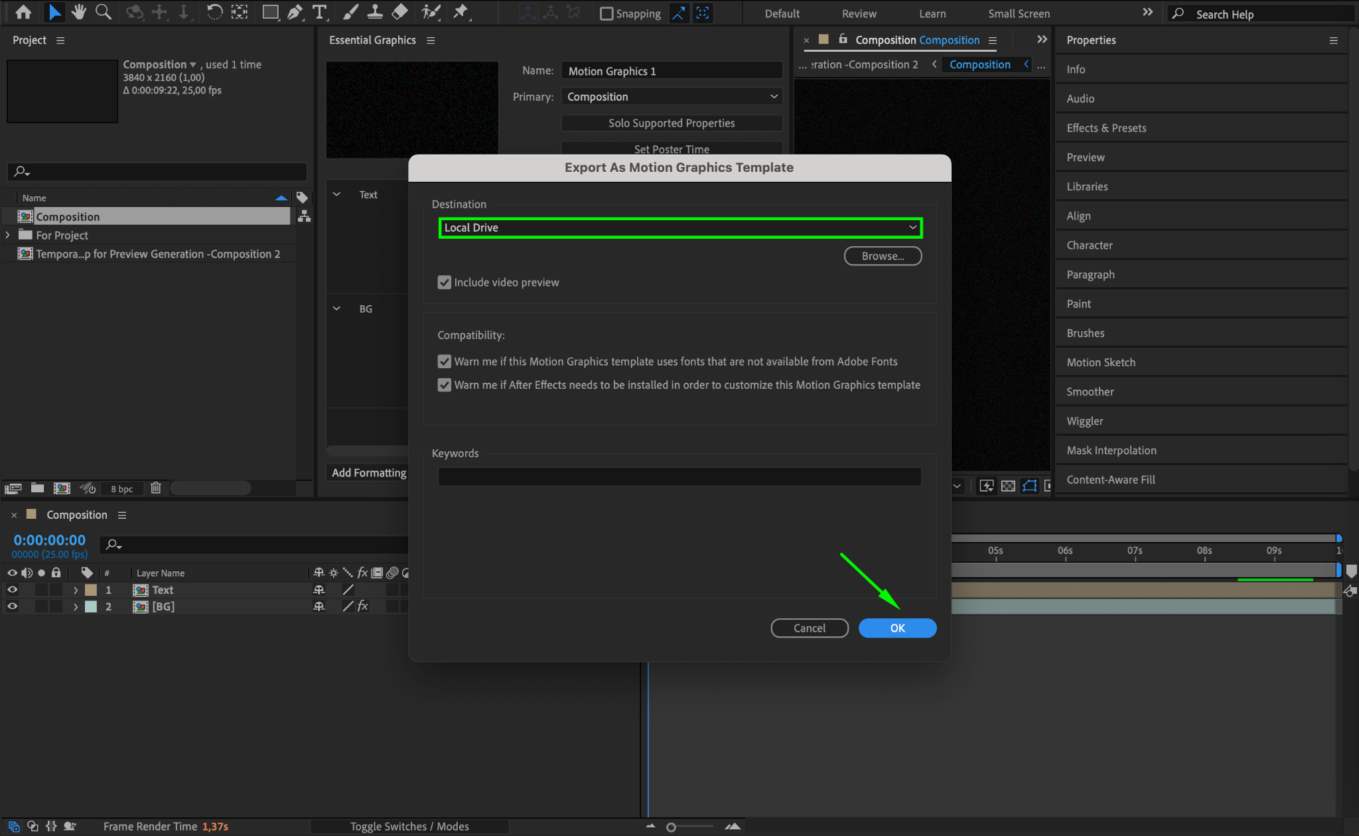
Task: Enable the Snapping checkbox
Action: click(x=607, y=13)
